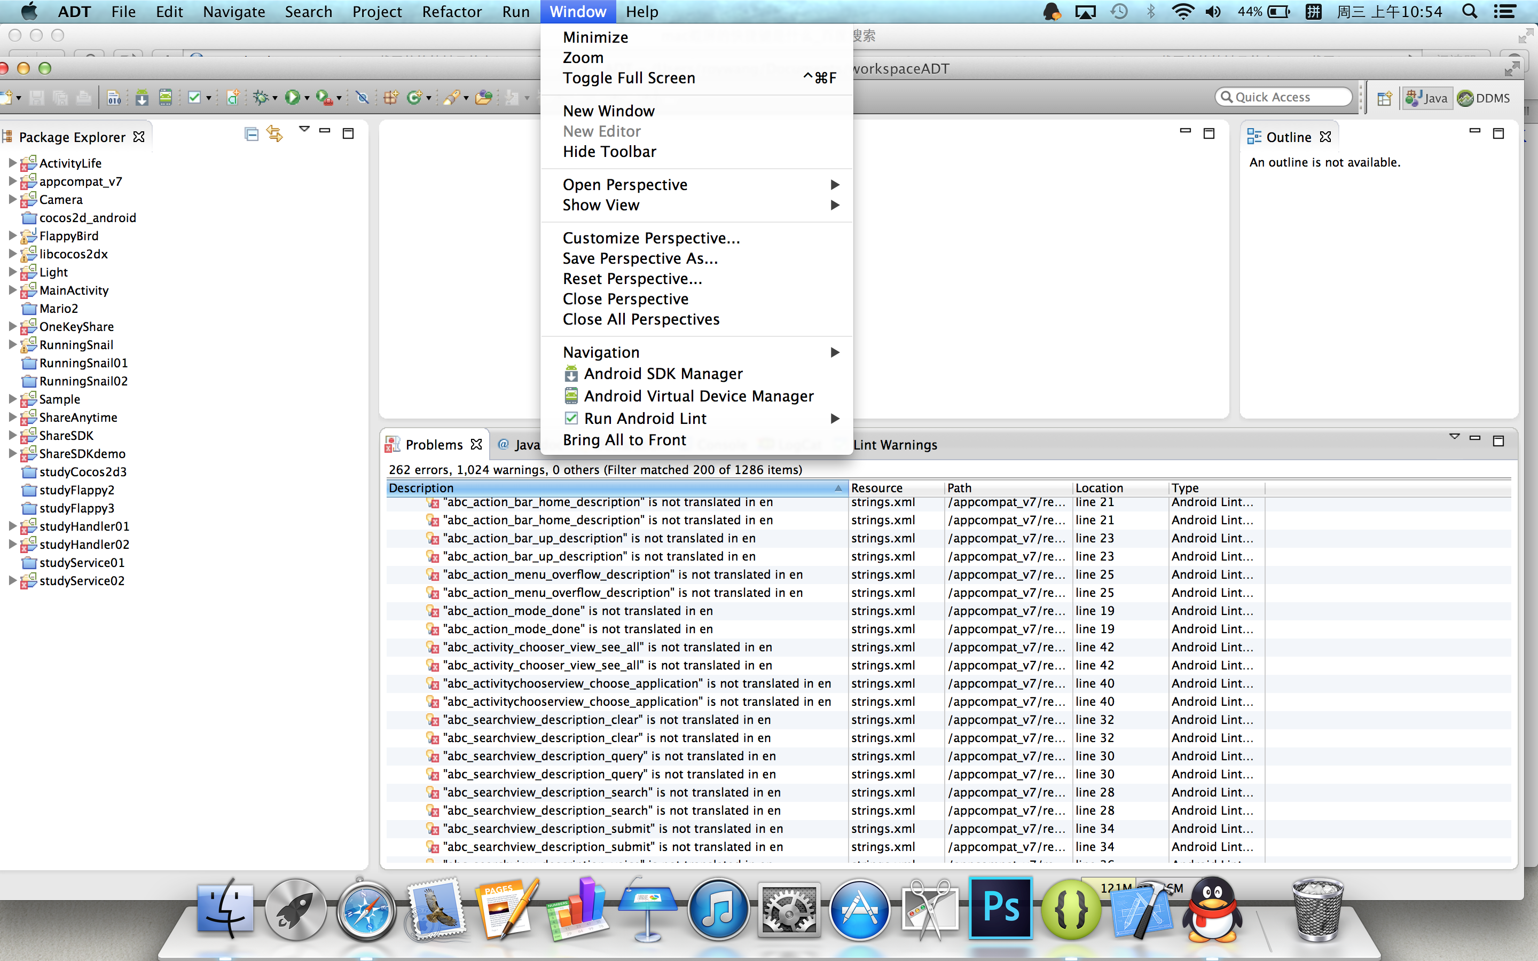Open the Project menu in menu bar
The height and width of the screenshot is (961, 1538).
[x=377, y=11]
